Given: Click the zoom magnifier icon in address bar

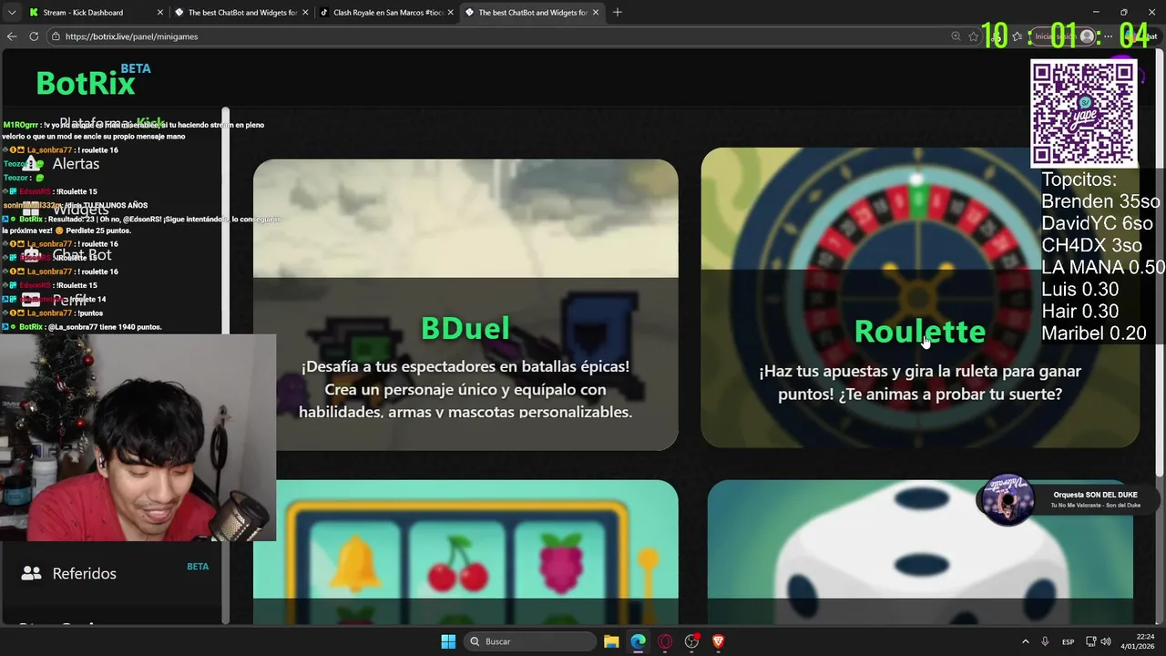Looking at the screenshot, I should (x=956, y=36).
